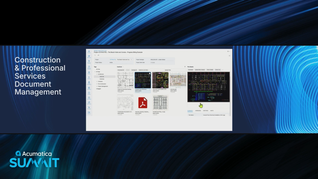318x179 pixels.
Task: Open Data Views in the sidebar
Action: (89, 57)
